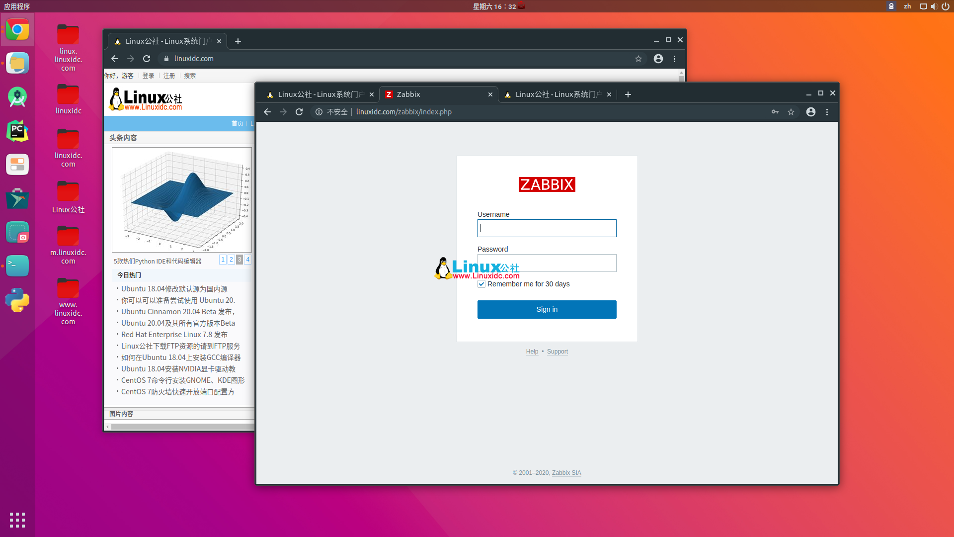Open 如何在Ubuntu 18.04上安装GCC编译器 article
The image size is (954, 537).
click(x=181, y=358)
